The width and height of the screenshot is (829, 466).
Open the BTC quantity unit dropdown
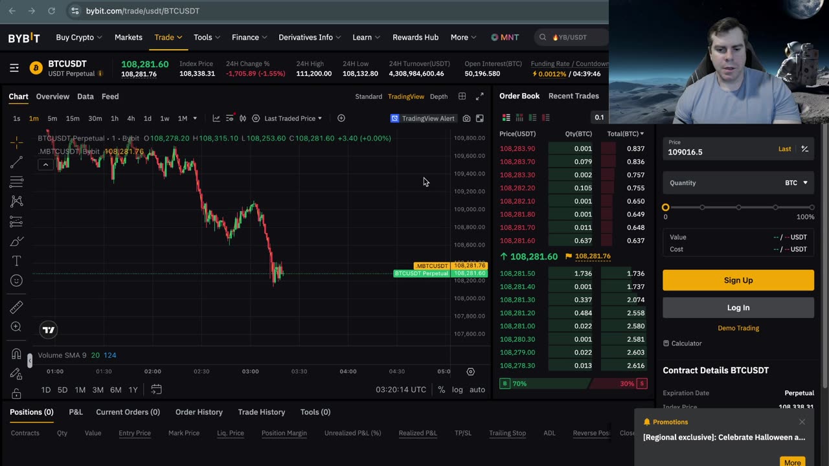click(797, 183)
